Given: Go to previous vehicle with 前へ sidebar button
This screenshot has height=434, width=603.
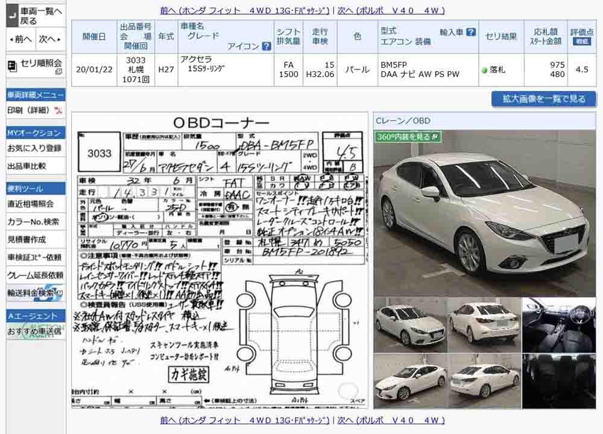Looking at the screenshot, I should pyautogui.click(x=21, y=39).
